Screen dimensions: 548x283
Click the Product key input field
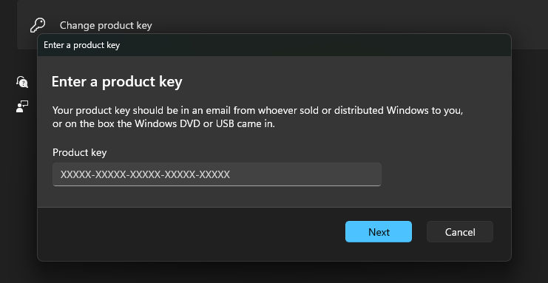click(217, 174)
